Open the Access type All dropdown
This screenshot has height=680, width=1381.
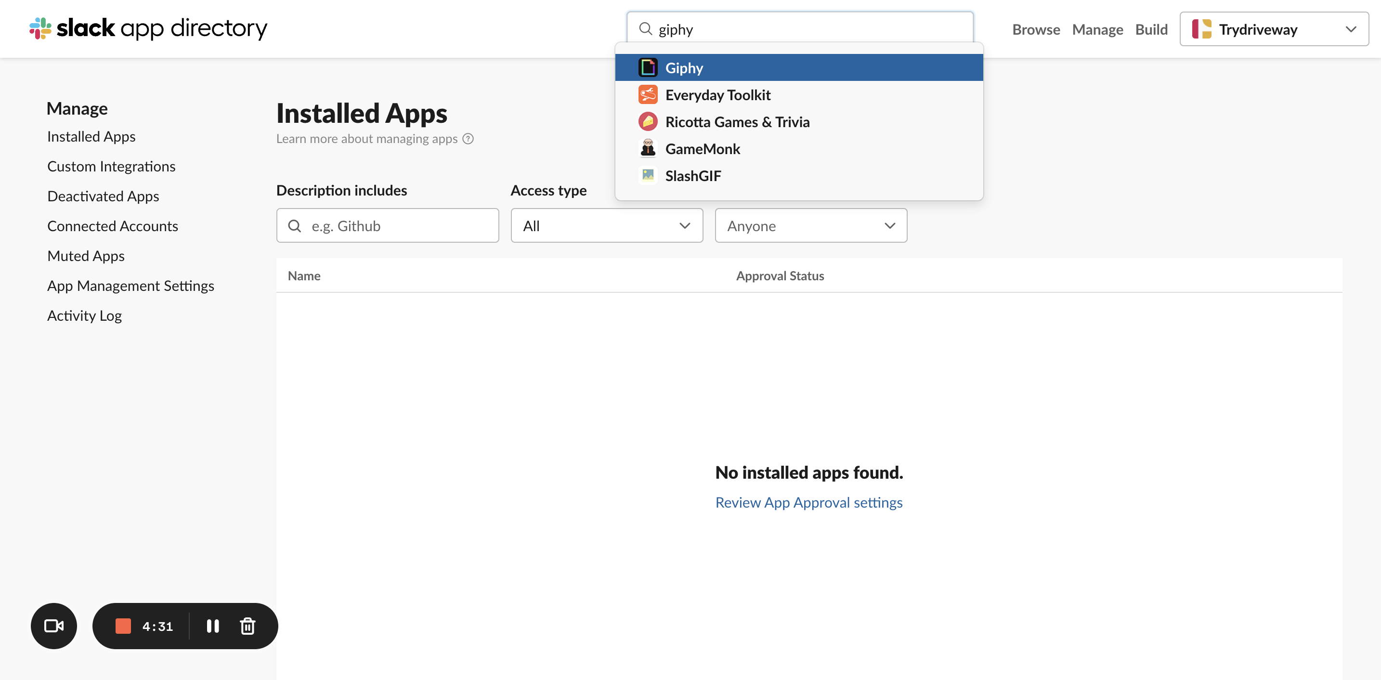[607, 226]
